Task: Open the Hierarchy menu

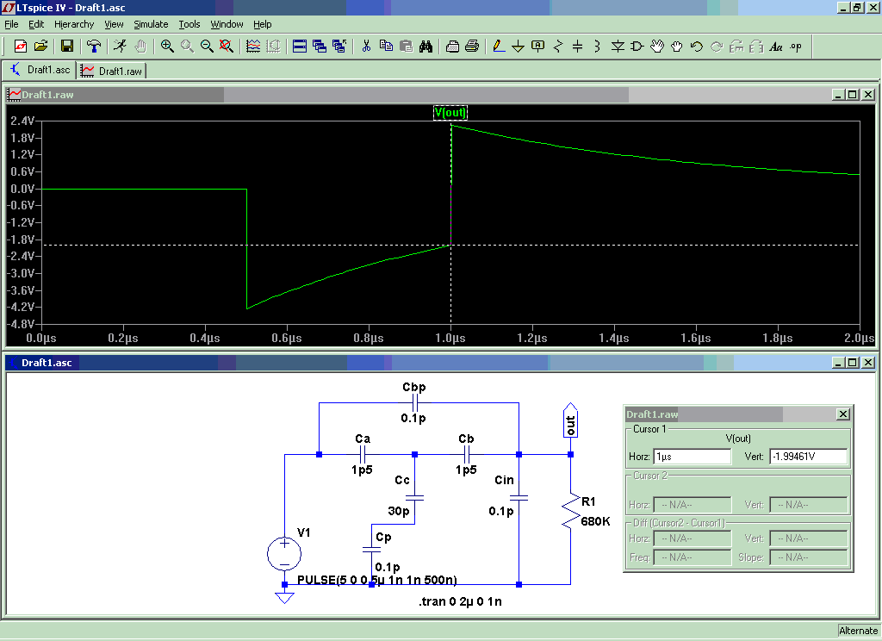Action: click(74, 24)
